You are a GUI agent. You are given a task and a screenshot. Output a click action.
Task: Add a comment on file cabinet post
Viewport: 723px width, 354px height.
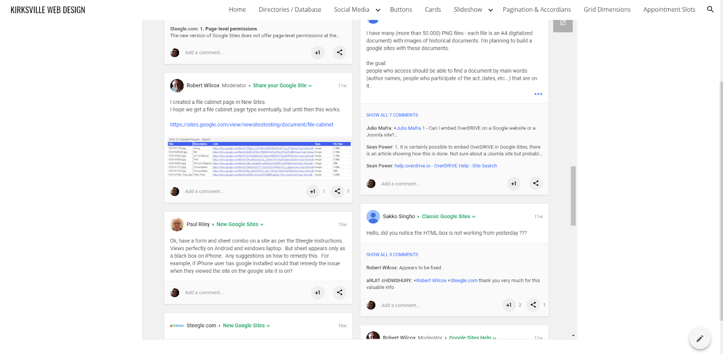tap(204, 191)
